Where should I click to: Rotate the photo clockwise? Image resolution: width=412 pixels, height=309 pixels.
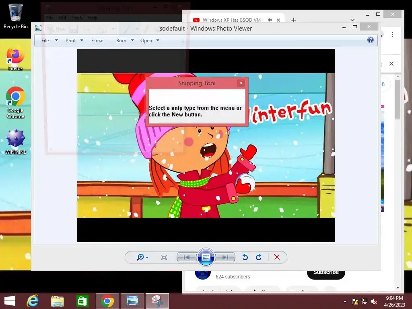(259, 257)
